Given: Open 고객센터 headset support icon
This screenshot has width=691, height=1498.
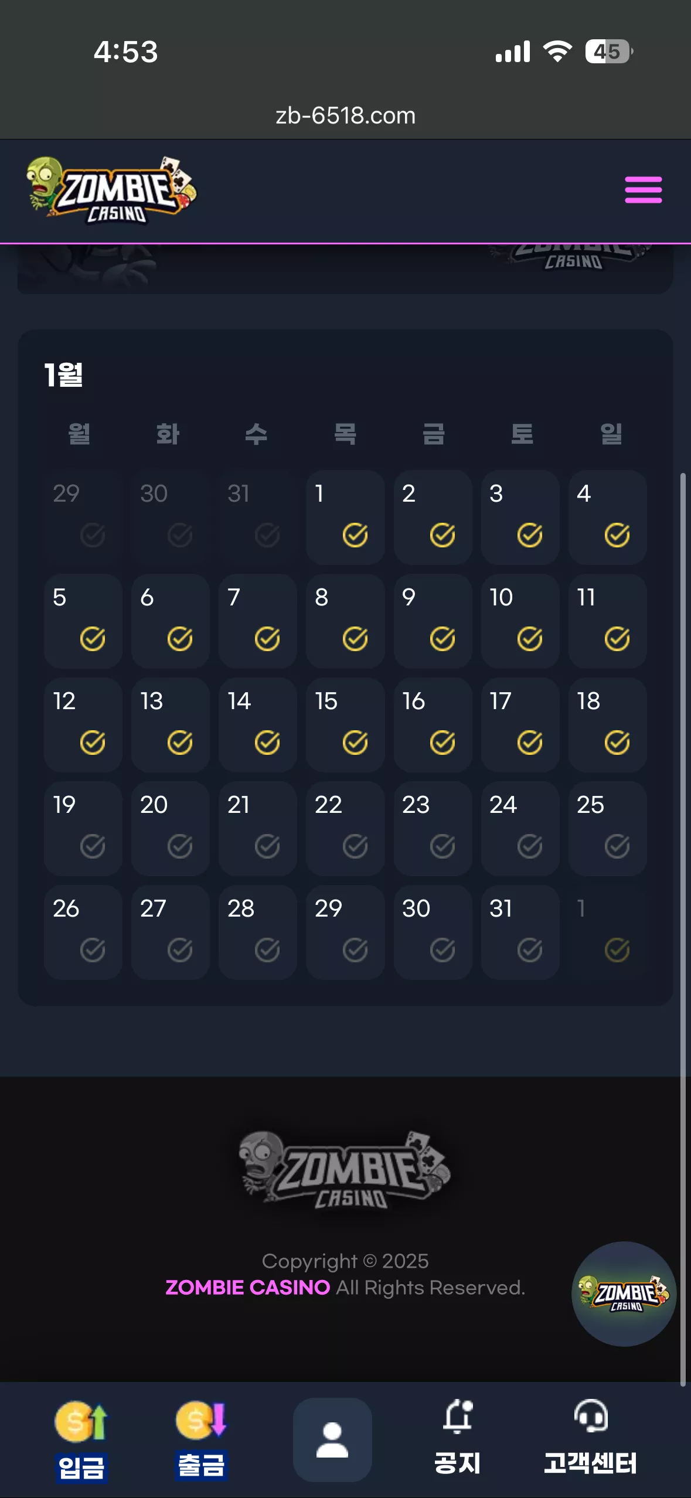Looking at the screenshot, I should (590, 1416).
